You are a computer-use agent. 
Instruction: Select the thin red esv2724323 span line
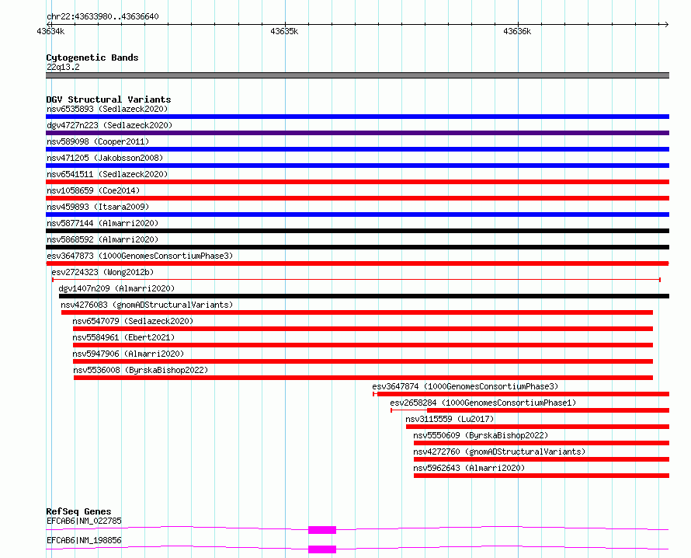click(356, 280)
